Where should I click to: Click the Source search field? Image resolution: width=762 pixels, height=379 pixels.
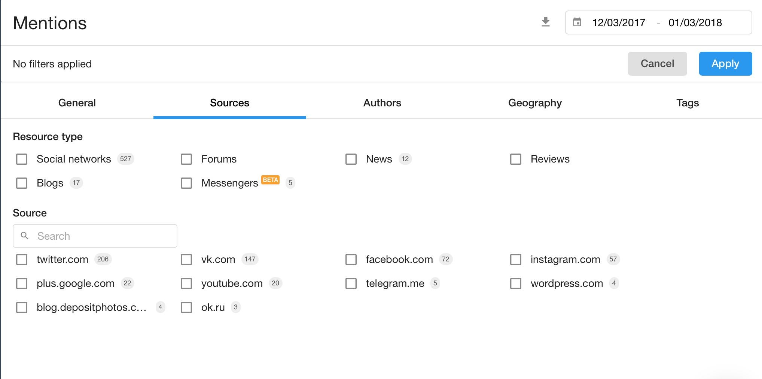(x=95, y=236)
